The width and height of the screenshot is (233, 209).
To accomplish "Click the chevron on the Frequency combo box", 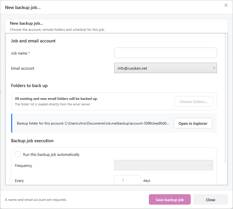I will coord(210,165).
